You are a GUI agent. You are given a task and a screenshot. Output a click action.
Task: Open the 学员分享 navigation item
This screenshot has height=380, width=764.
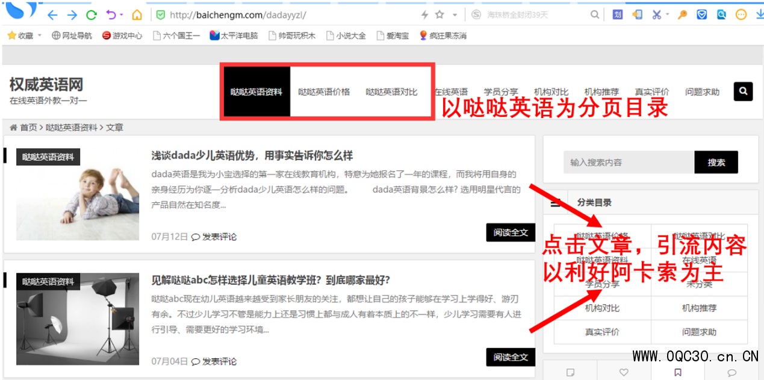pos(501,92)
